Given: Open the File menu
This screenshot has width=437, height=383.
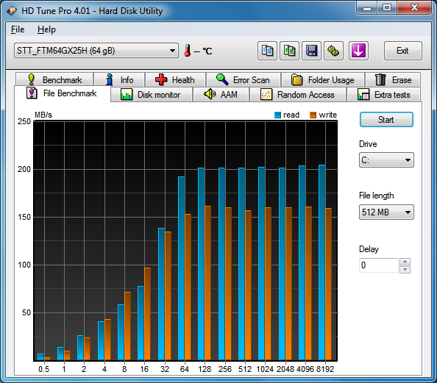Looking at the screenshot, I should pos(18,29).
